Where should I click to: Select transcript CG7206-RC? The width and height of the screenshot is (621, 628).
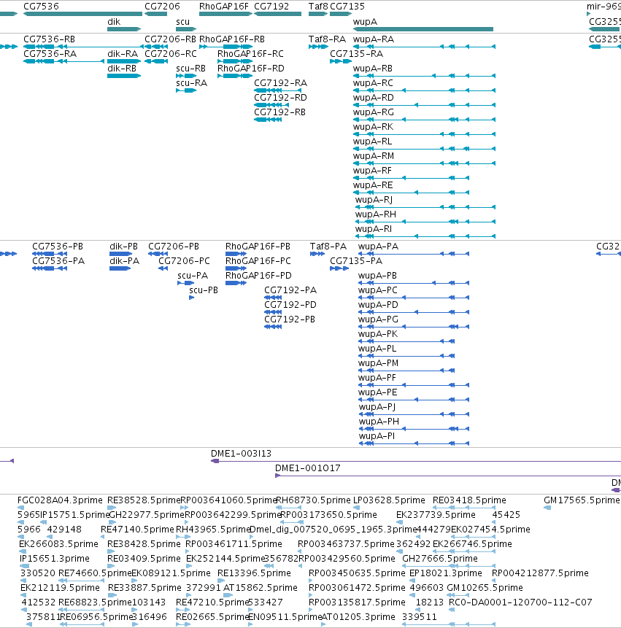tap(171, 54)
